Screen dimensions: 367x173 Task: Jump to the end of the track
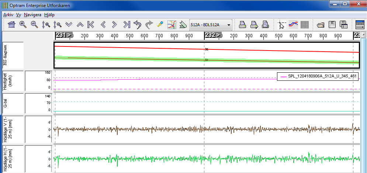pos(127,25)
